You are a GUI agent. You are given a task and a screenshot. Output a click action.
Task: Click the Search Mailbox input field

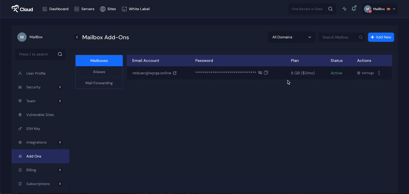point(339,37)
